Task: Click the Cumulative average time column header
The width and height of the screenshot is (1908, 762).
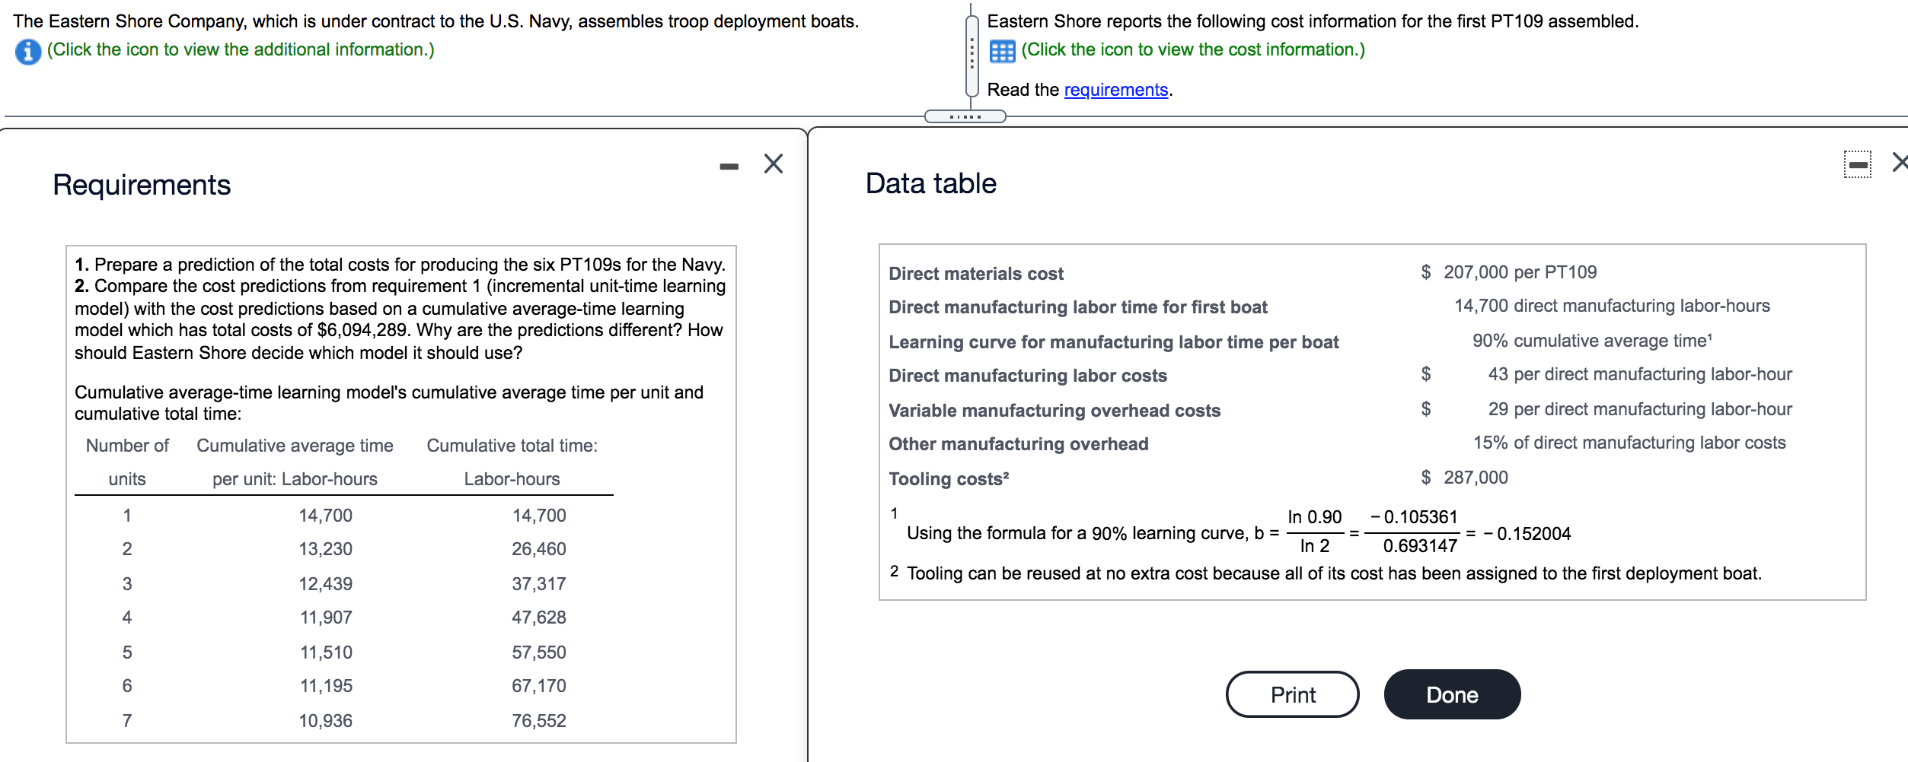Action: click(295, 462)
